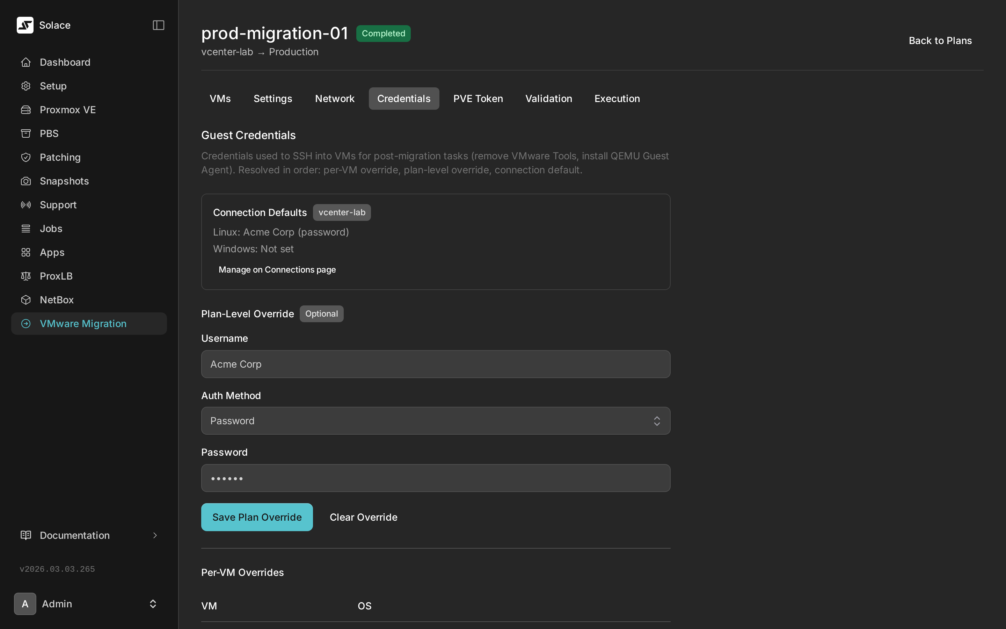Open ProxLB via the scales icon
This screenshot has width=1006, height=629.
[26, 276]
